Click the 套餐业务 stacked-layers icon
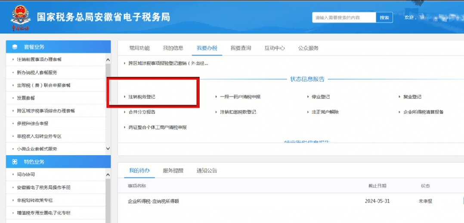The height and width of the screenshot is (223, 464). 15,47
